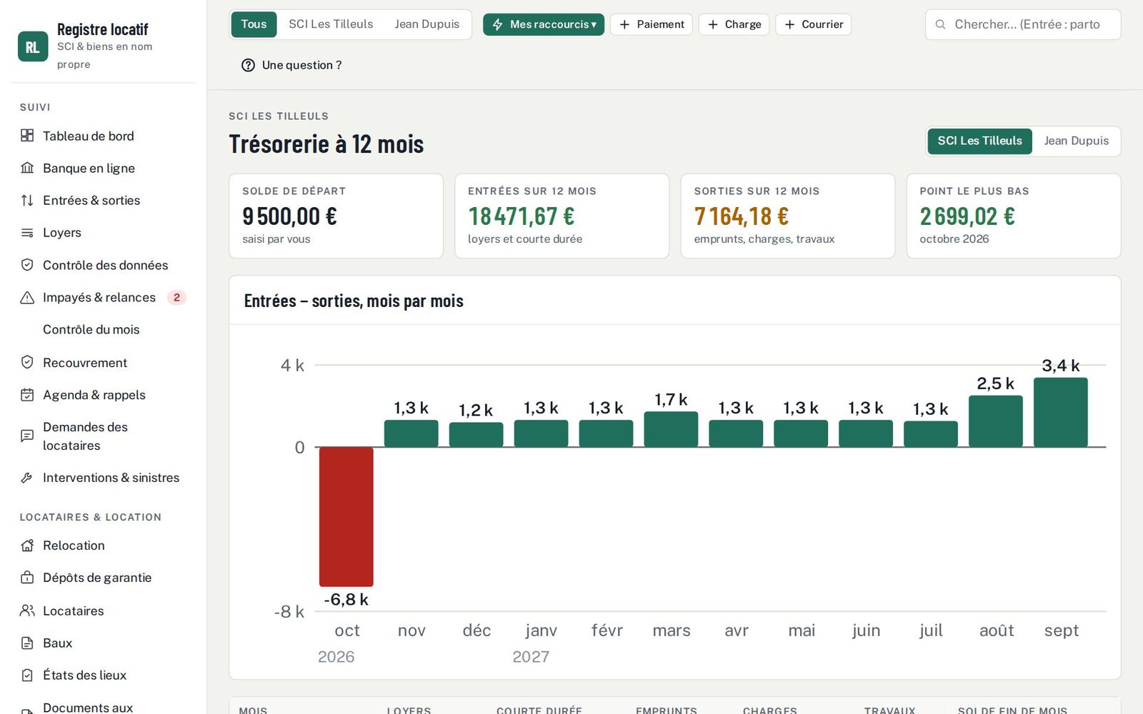Click the December bar 1,2 k

476,435
